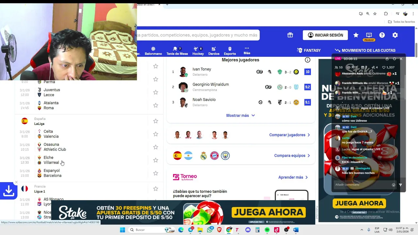This screenshot has width=418, height=235.
Task: Open WhatsApp from the taskbar
Action: 210,230
